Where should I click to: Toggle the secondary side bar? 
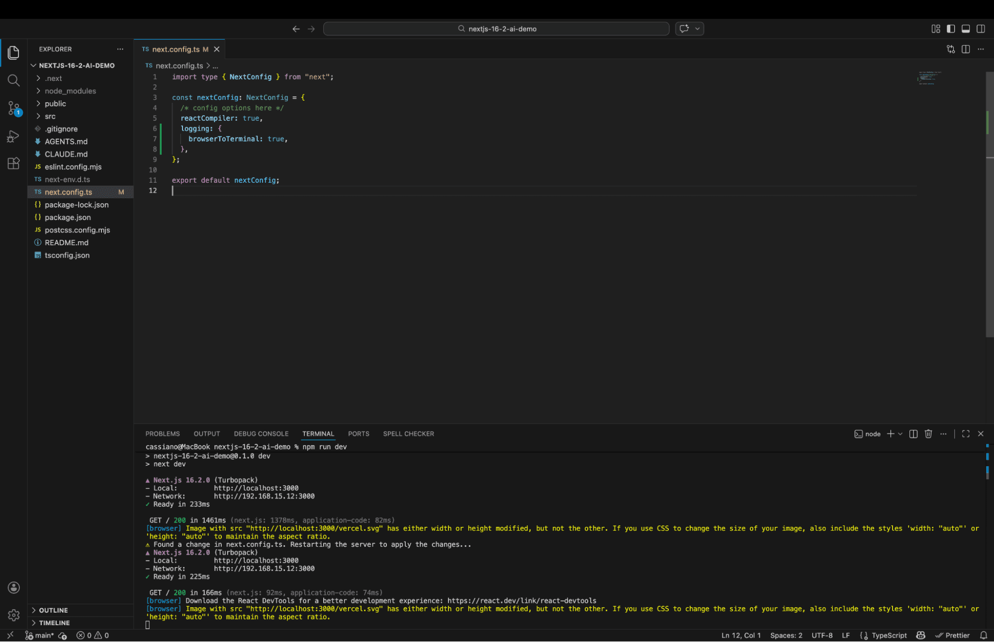(x=980, y=29)
